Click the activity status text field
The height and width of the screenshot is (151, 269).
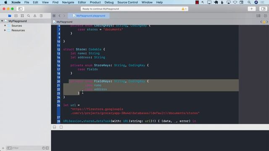tap(134, 9)
